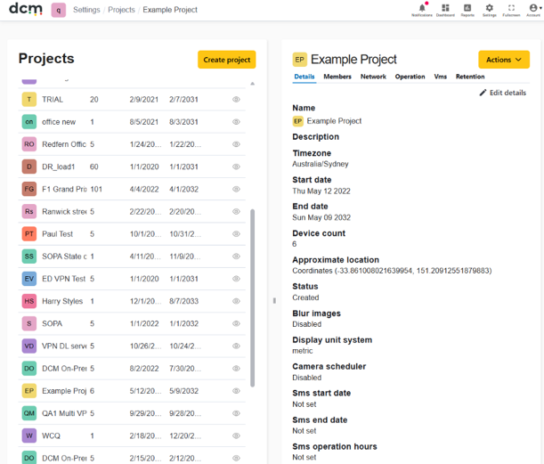Click the scroll-up arrow of projects list
Image resolution: width=544 pixels, height=464 pixels.
pos(253,84)
